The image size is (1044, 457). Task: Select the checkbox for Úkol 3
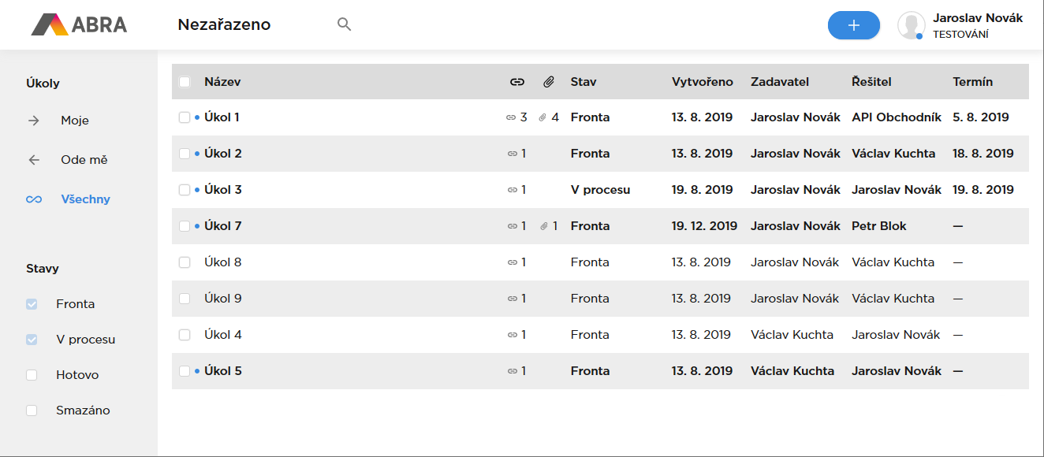(x=185, y=190)
